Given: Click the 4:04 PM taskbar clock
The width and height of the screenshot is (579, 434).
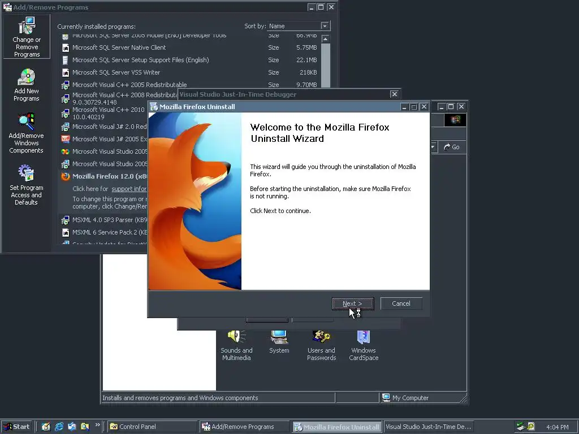Looking at the screenshot, I should click(557, 427).
